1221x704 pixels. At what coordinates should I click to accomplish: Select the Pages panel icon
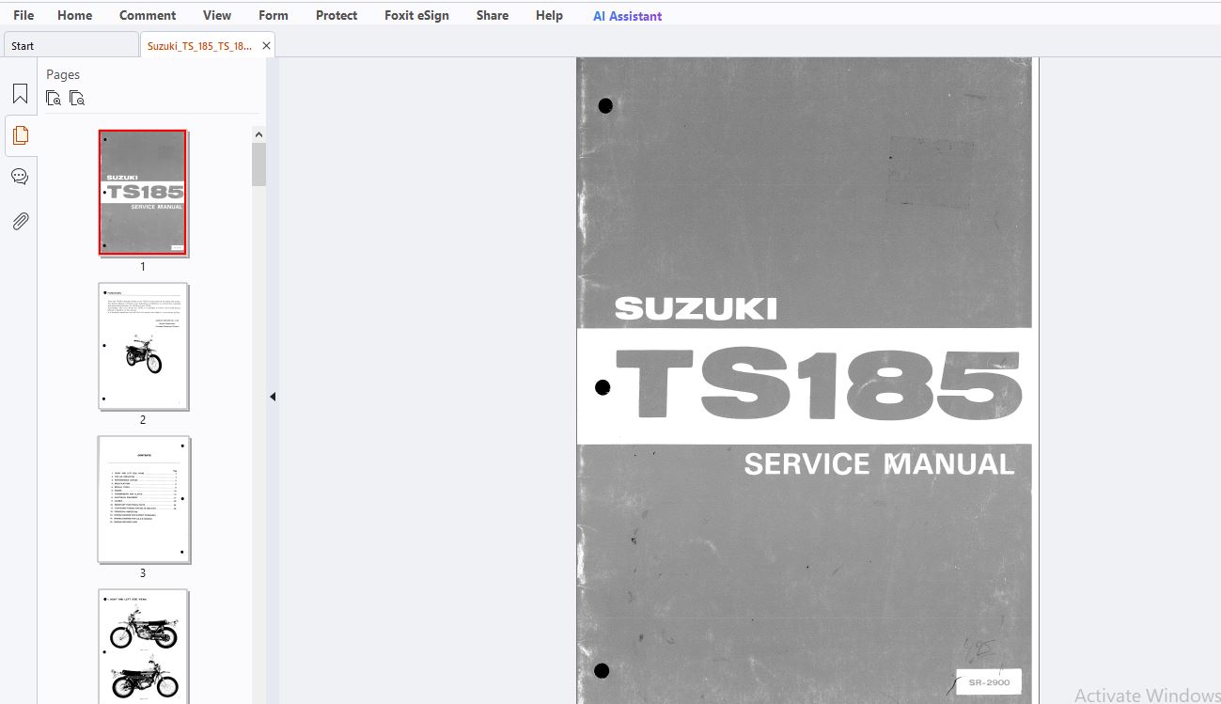20,135
